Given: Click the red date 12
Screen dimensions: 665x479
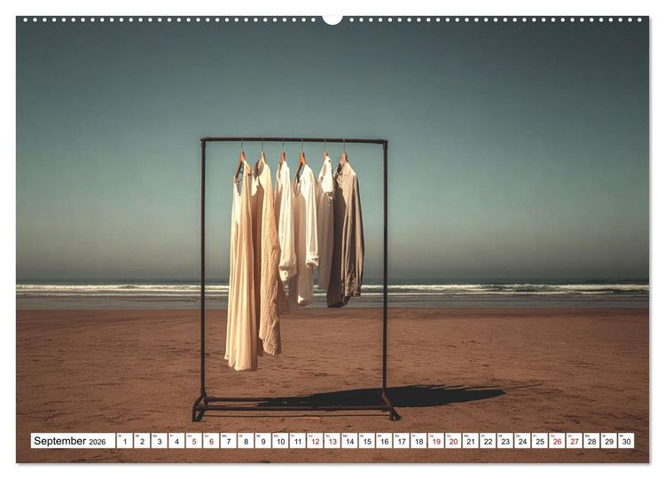Looking at the screenshot, I should 315,441.
